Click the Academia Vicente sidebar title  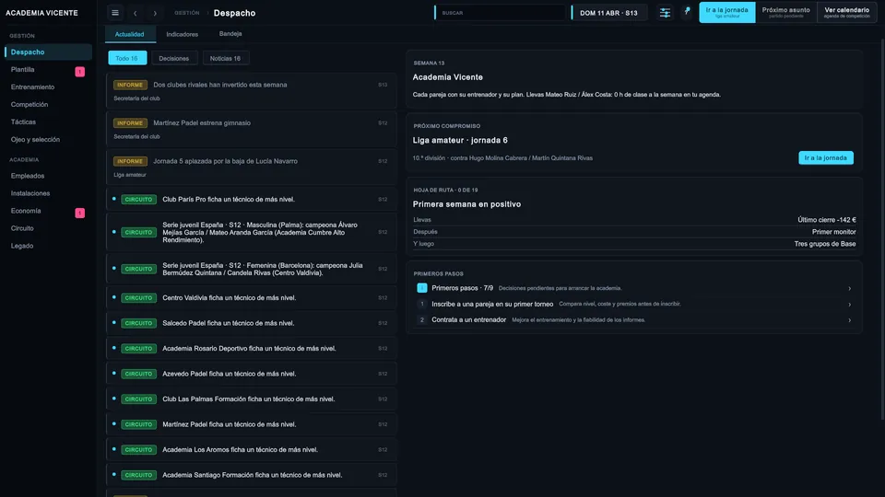(41, 13)
